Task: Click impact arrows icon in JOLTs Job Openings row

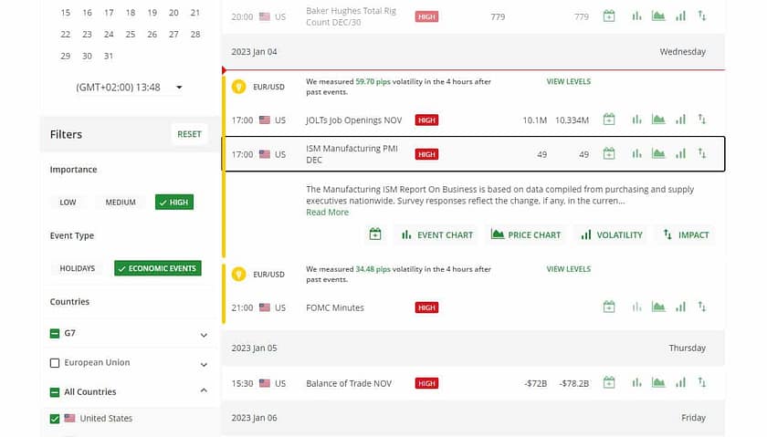Action: [702, 120]
